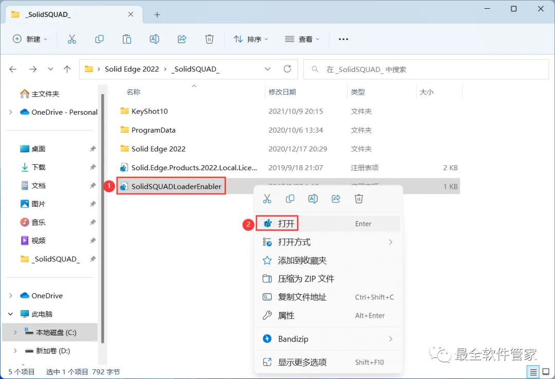Collapse the 此电脑 tree node
This screenshot has height=379, width=555.
point(11,314)
